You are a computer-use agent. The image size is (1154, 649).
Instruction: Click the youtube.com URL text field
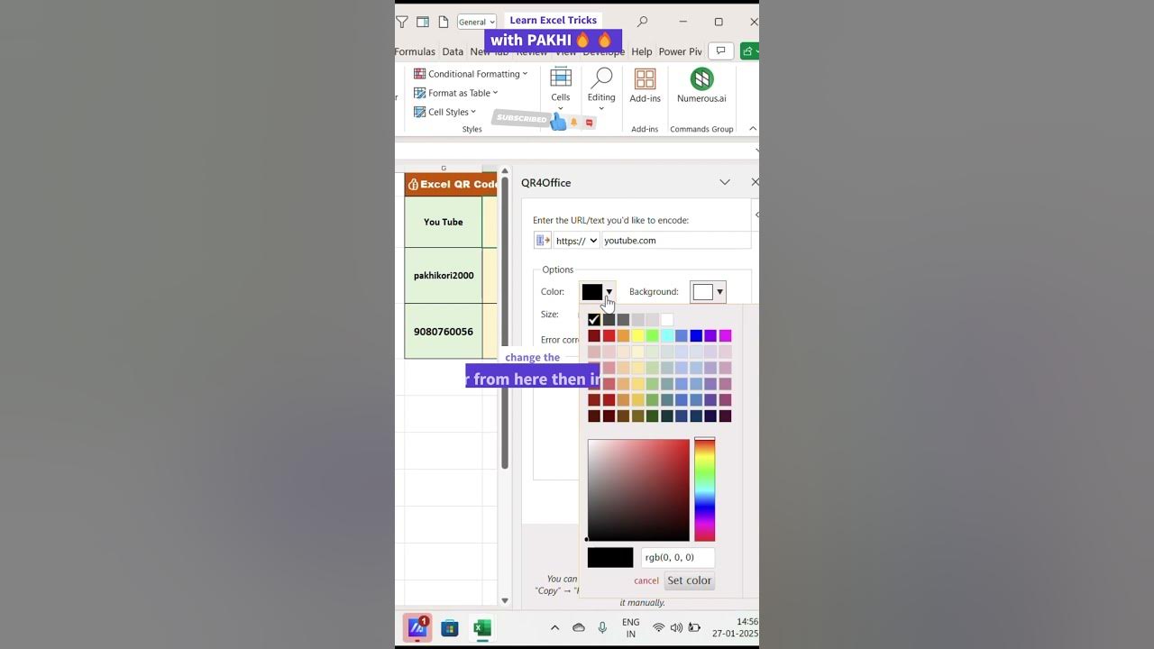point(676,241)
